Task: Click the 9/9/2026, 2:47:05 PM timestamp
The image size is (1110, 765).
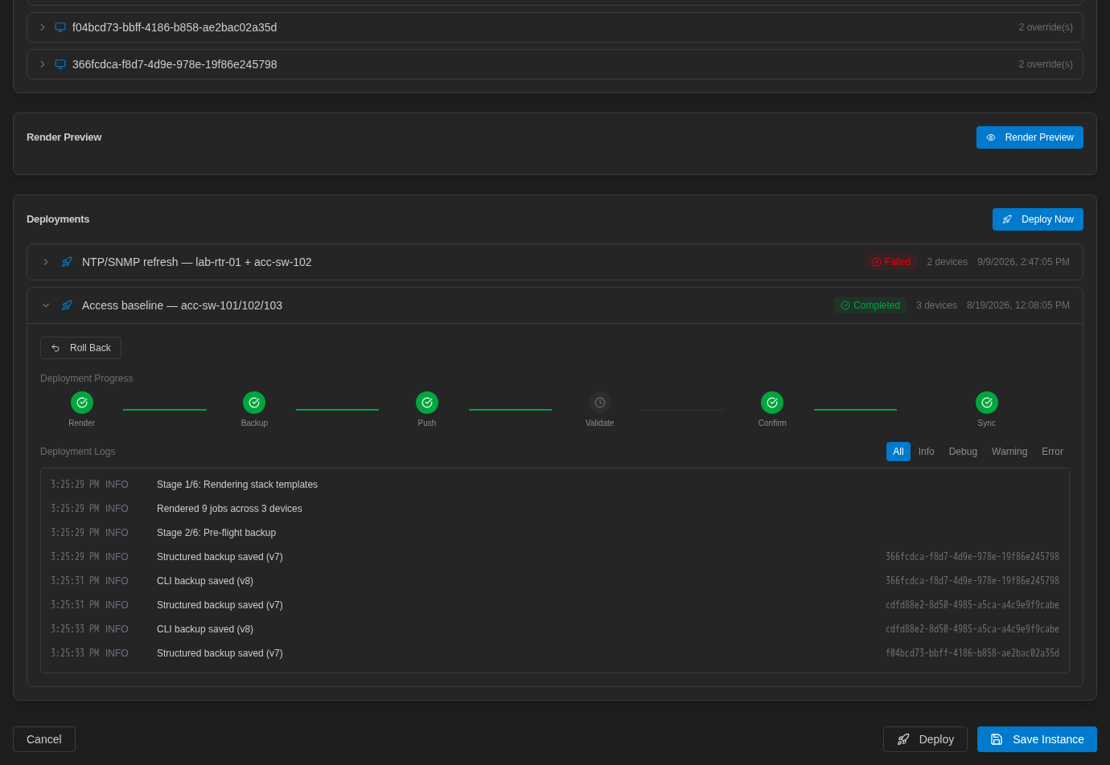Action: tap(1023, 262)
